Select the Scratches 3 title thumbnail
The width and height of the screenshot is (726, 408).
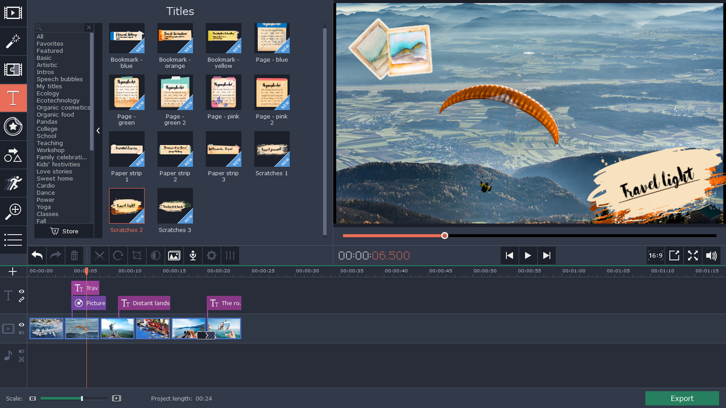175,206
